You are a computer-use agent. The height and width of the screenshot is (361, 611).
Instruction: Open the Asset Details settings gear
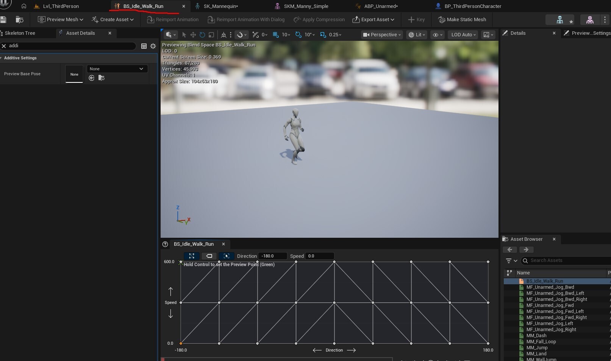(153, 46)
